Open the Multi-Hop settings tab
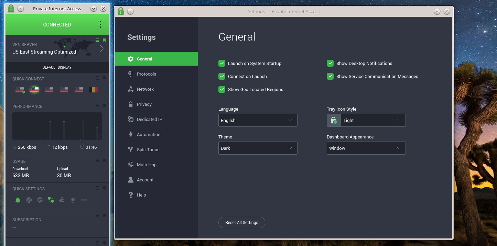The image size is (497, 246). (156, 165)
